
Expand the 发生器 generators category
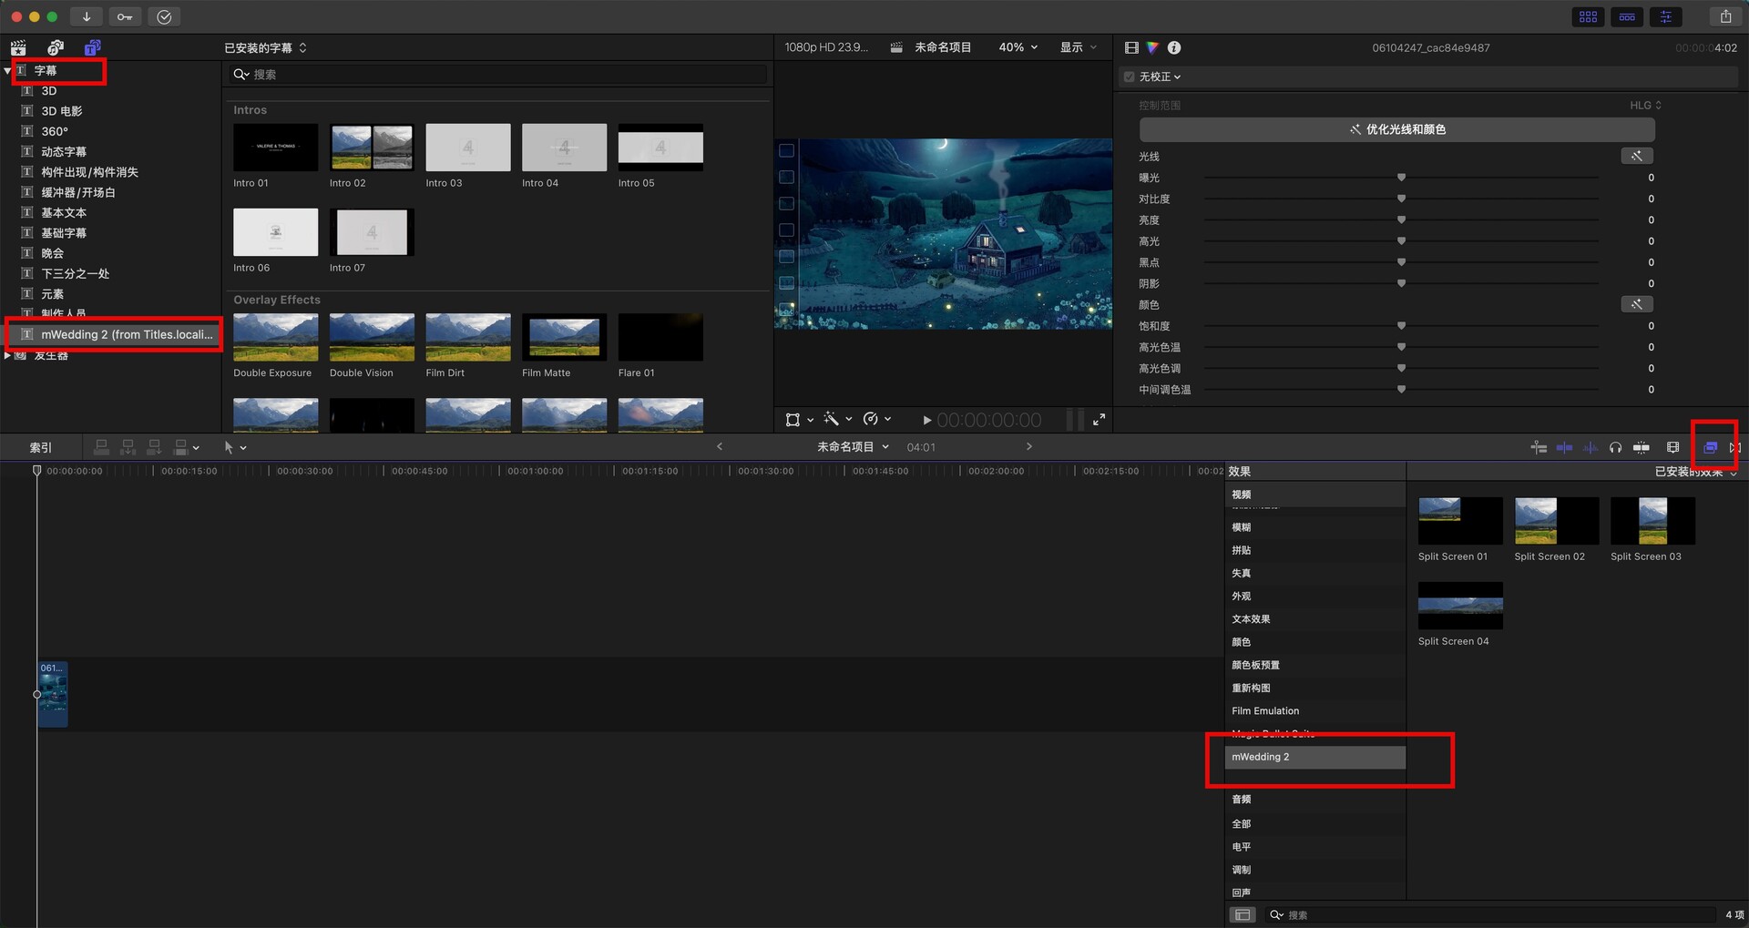(7, 355)
